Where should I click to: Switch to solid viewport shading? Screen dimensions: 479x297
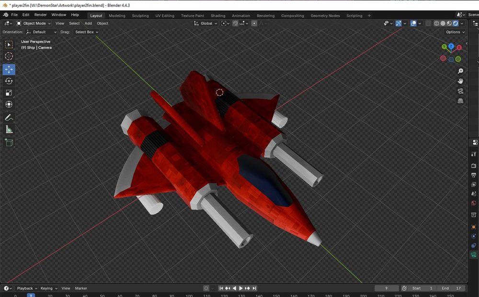[443, 23]
